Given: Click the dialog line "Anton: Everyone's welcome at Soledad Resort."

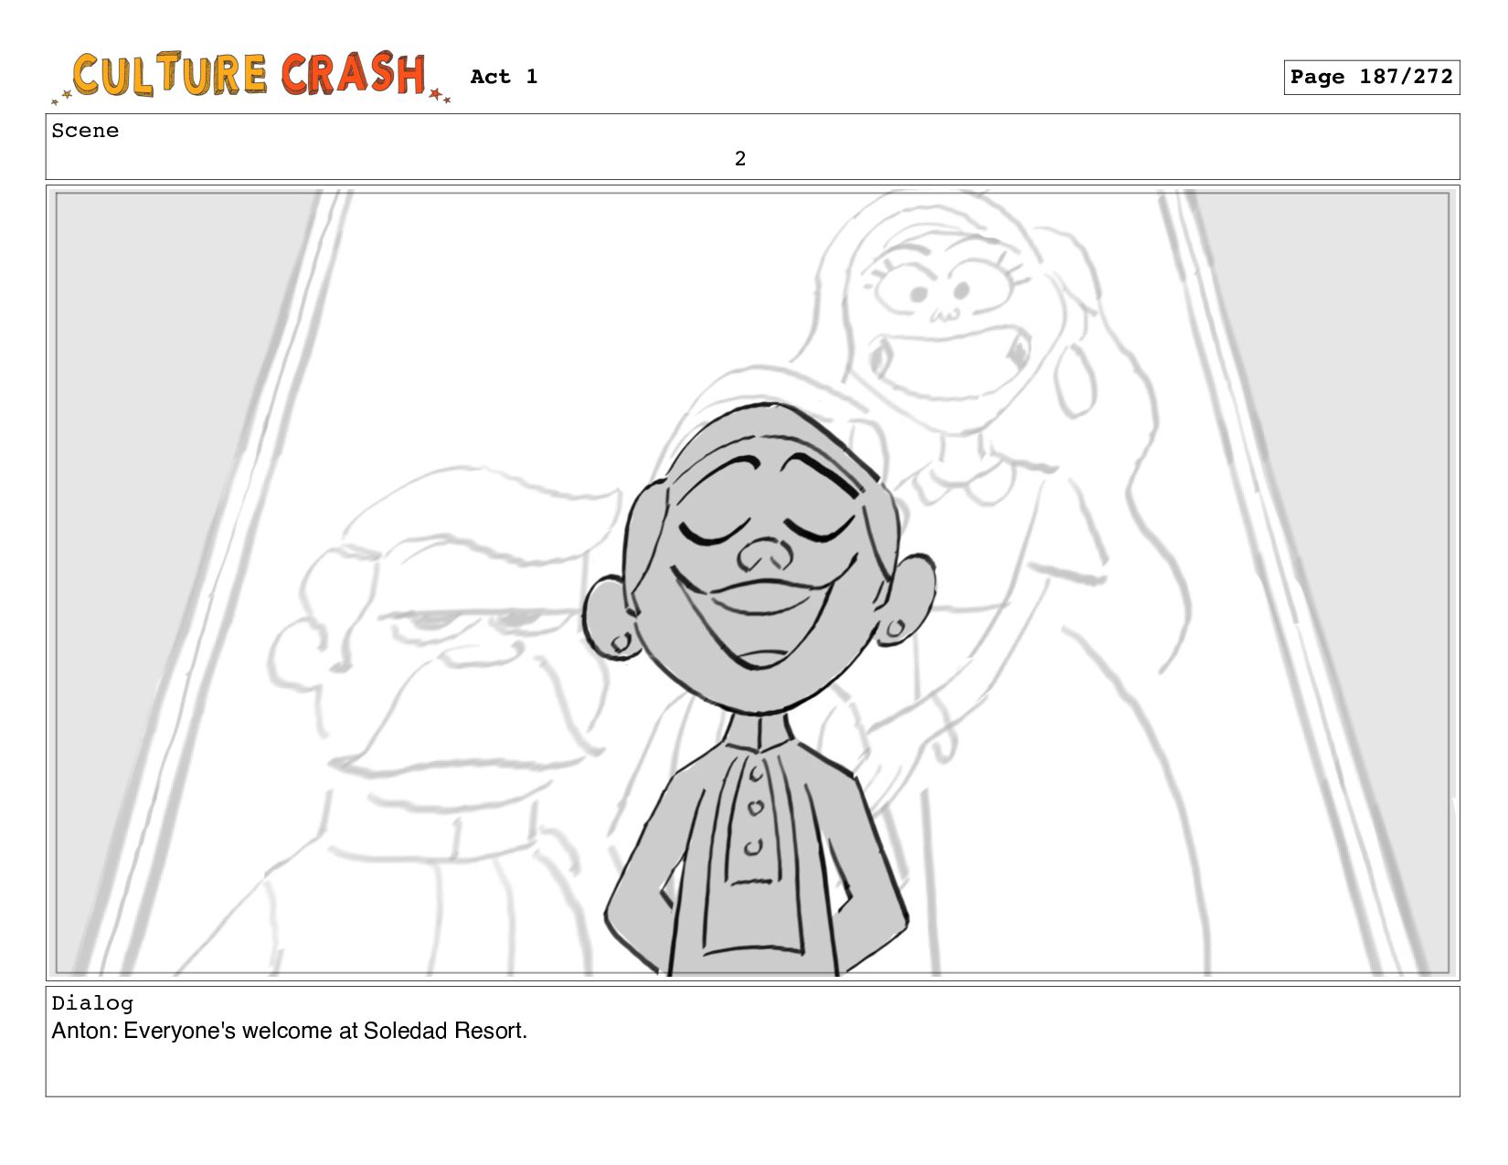Looking at the screenshot, I should 290,1031.
